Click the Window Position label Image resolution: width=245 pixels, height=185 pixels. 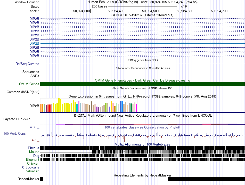pos(27,2)
